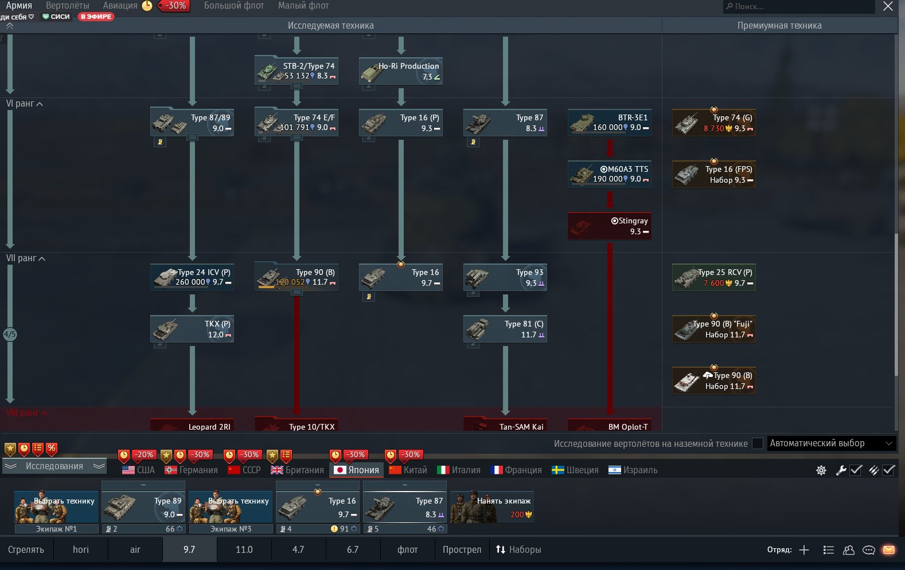905x570 pixels.
Task: Click the up-down arrows icon beside Наборы
Action: [x=501, y=550]
